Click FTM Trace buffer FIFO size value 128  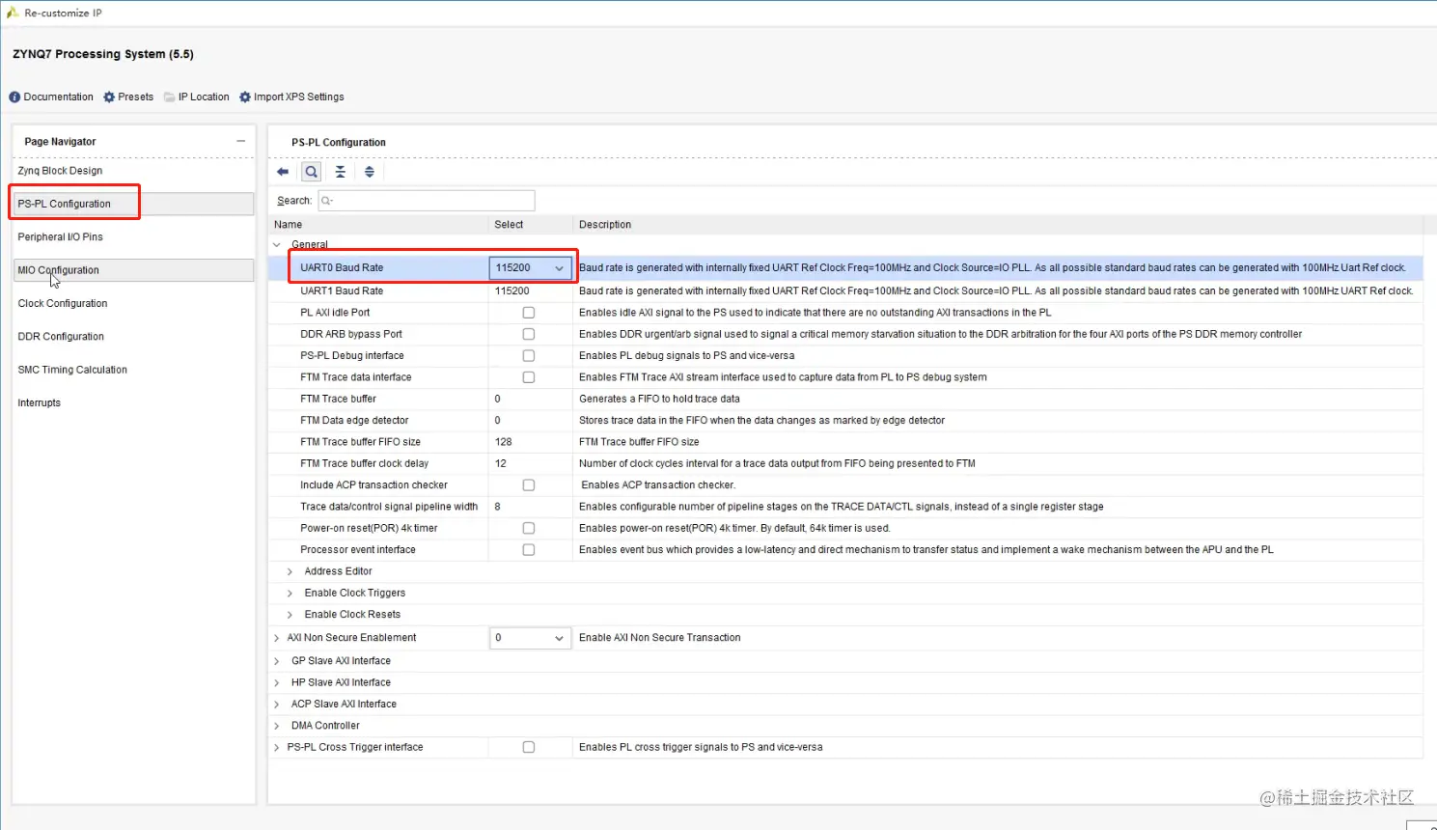(504, 442)
